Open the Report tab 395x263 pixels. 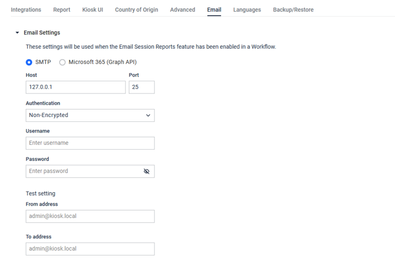(x=62, y=10)
